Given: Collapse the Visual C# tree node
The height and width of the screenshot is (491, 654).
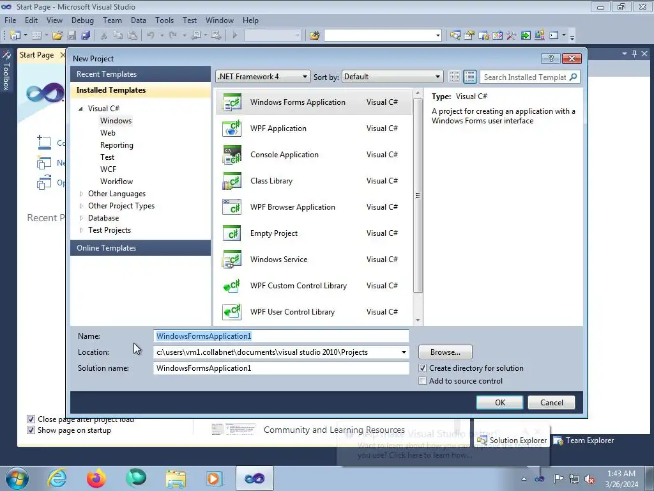Looking at the screenshot, I should tap(81, 109).
